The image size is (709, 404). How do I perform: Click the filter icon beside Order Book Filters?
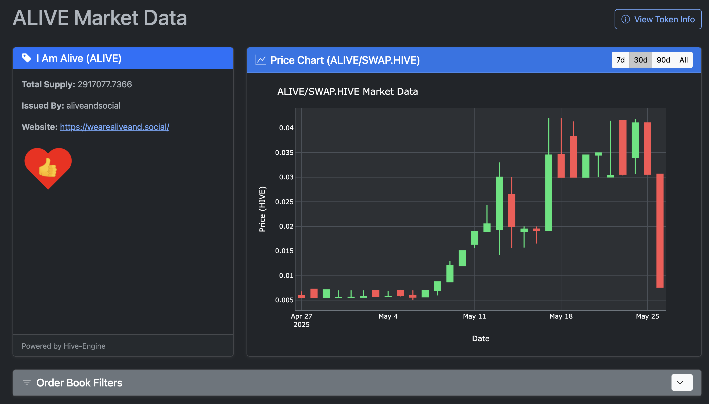click(x=27, y=382)
